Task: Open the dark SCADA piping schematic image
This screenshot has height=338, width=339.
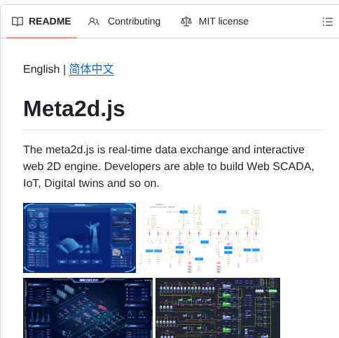Action: tap(218, 308)
